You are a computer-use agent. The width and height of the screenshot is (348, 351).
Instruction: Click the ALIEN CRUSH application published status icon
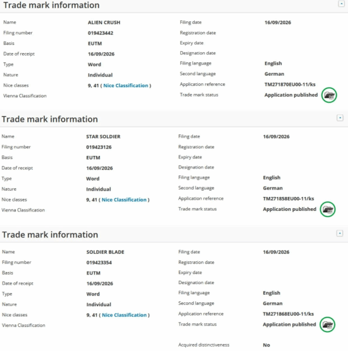[x=329, y=95]
